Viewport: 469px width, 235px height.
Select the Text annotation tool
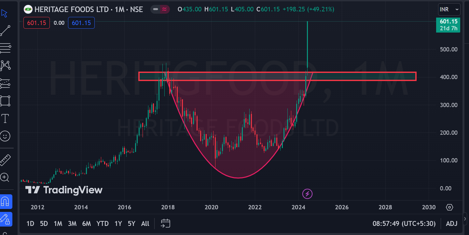pyautogui.click(x=5, y=118)
